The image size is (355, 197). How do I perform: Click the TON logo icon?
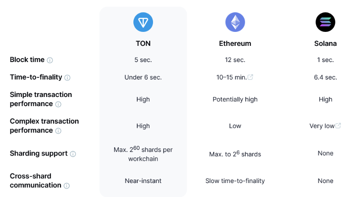143,22
